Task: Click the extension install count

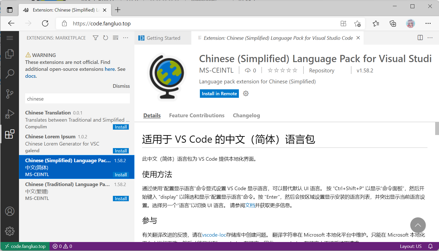Action: tap(250, 70)
